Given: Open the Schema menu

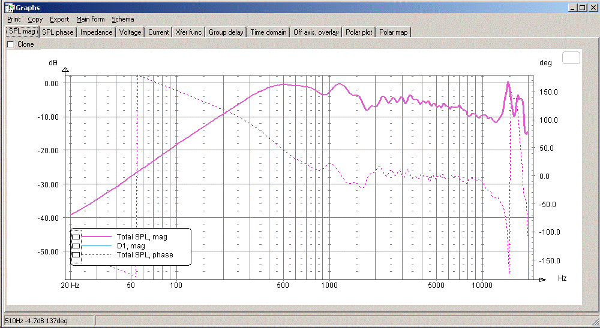Looking at the screenshot, I should [x=123, y=19].
